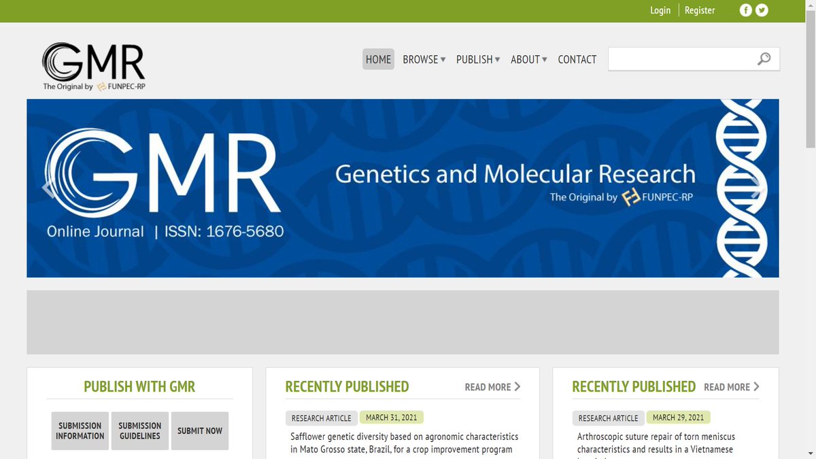Click the GMR Genetics and Molecular Research banner
The height and width of the screenshot is (459, 816).
(403, 188)
